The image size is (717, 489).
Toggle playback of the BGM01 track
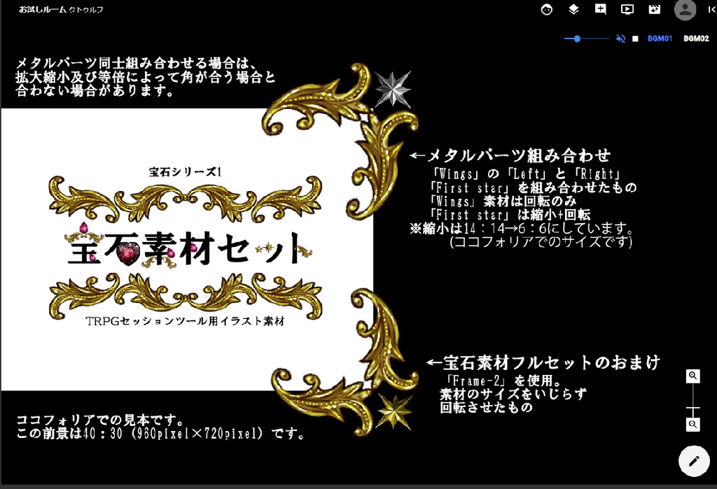(x=662, y=39)
